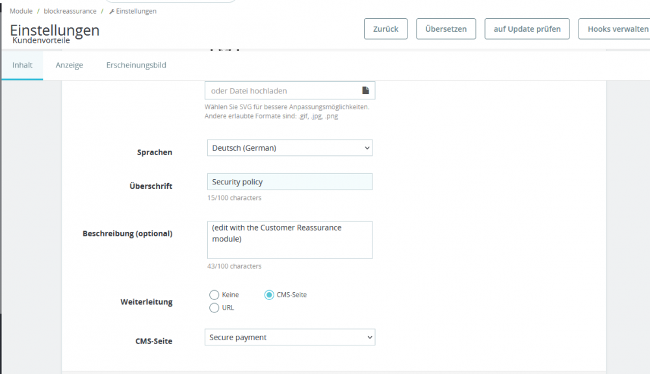
Task: Click into the Überschrift text field
Action: coord(289,181)
